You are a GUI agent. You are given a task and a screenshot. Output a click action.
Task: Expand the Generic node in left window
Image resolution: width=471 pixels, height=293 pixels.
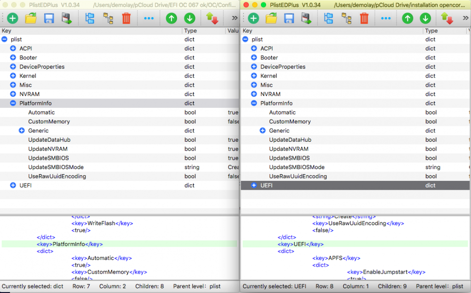[22, 130]
